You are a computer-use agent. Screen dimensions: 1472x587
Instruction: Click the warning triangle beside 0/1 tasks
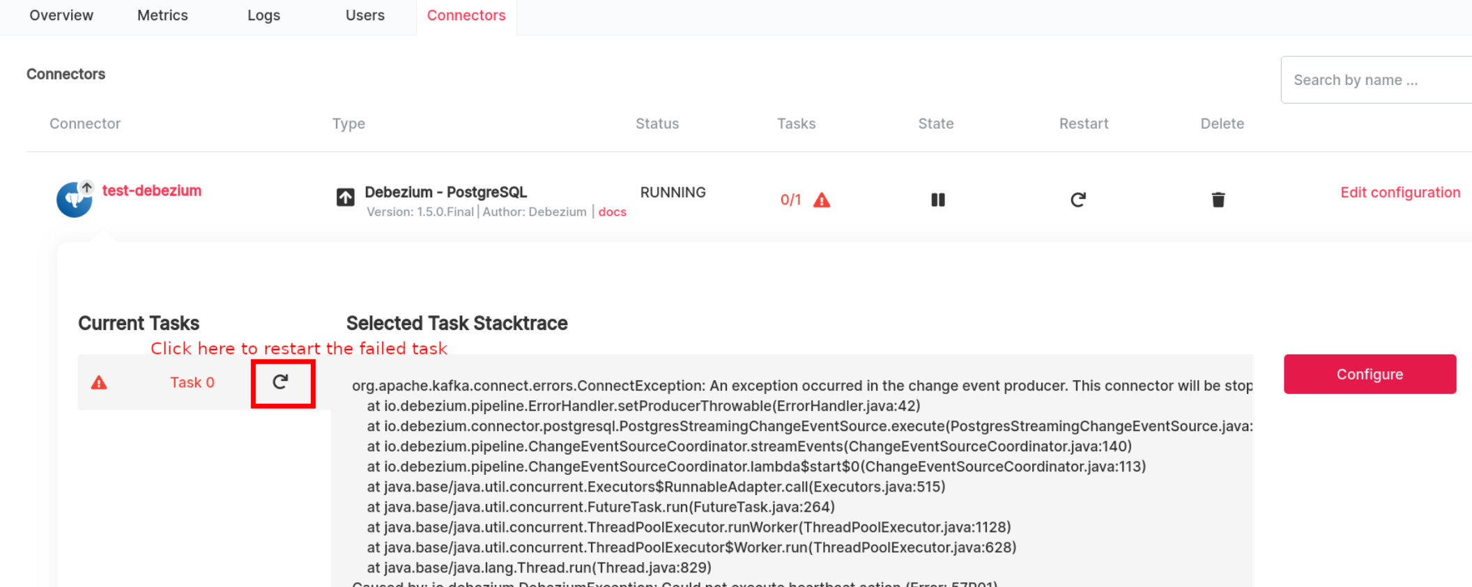point(822,201)
